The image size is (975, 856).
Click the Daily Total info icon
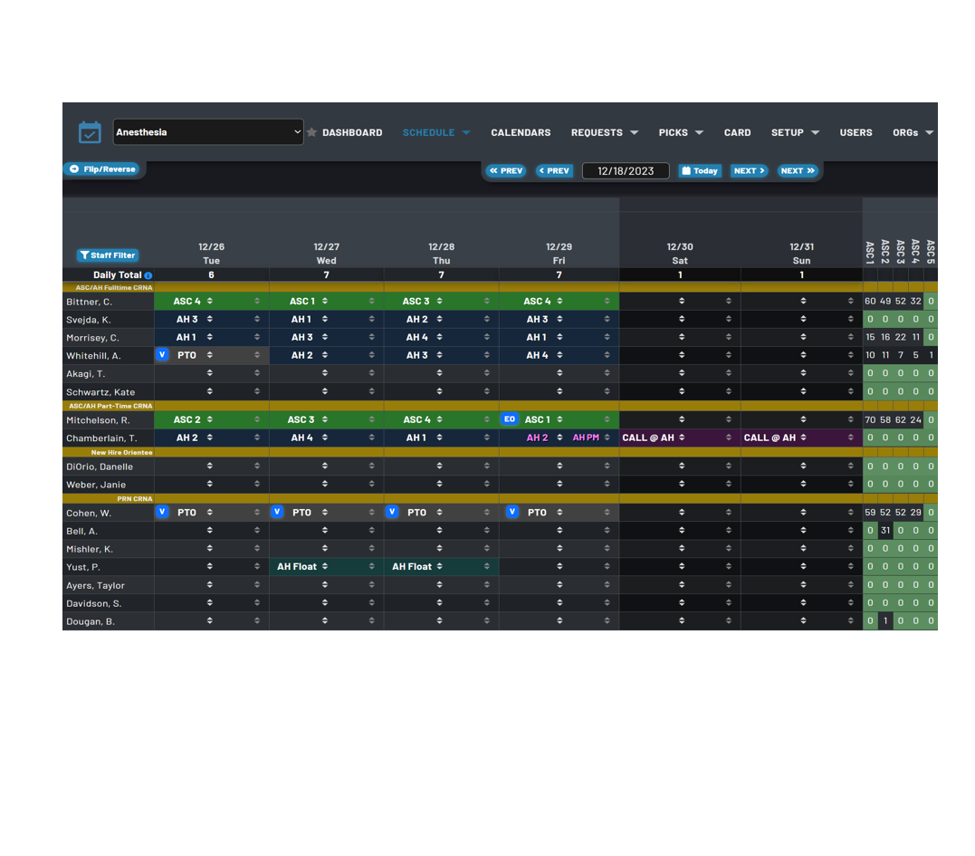click(148, 275)
